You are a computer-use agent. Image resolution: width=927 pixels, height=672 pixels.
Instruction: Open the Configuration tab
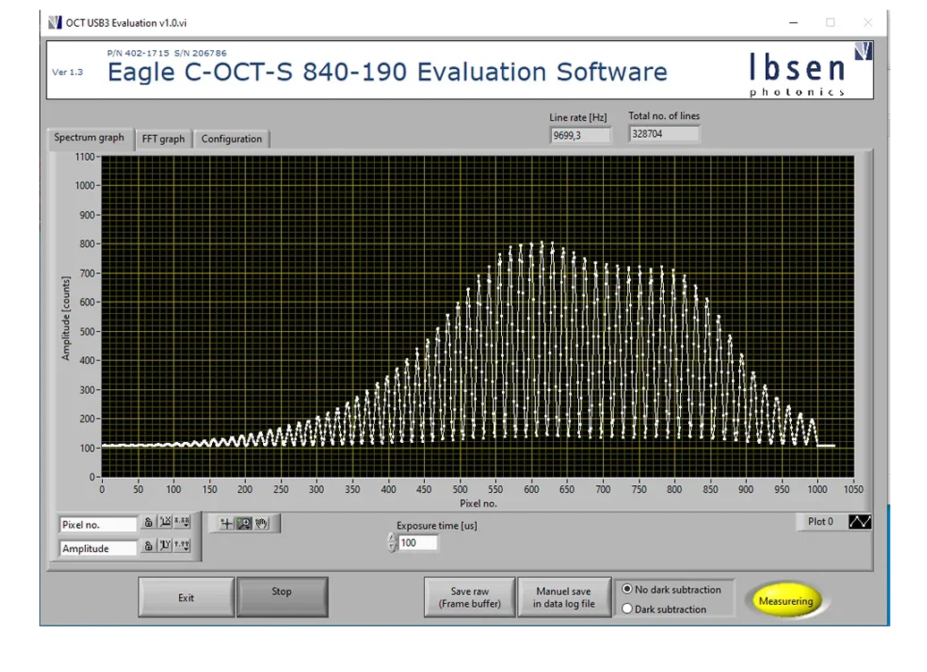(x=232, y=140)
